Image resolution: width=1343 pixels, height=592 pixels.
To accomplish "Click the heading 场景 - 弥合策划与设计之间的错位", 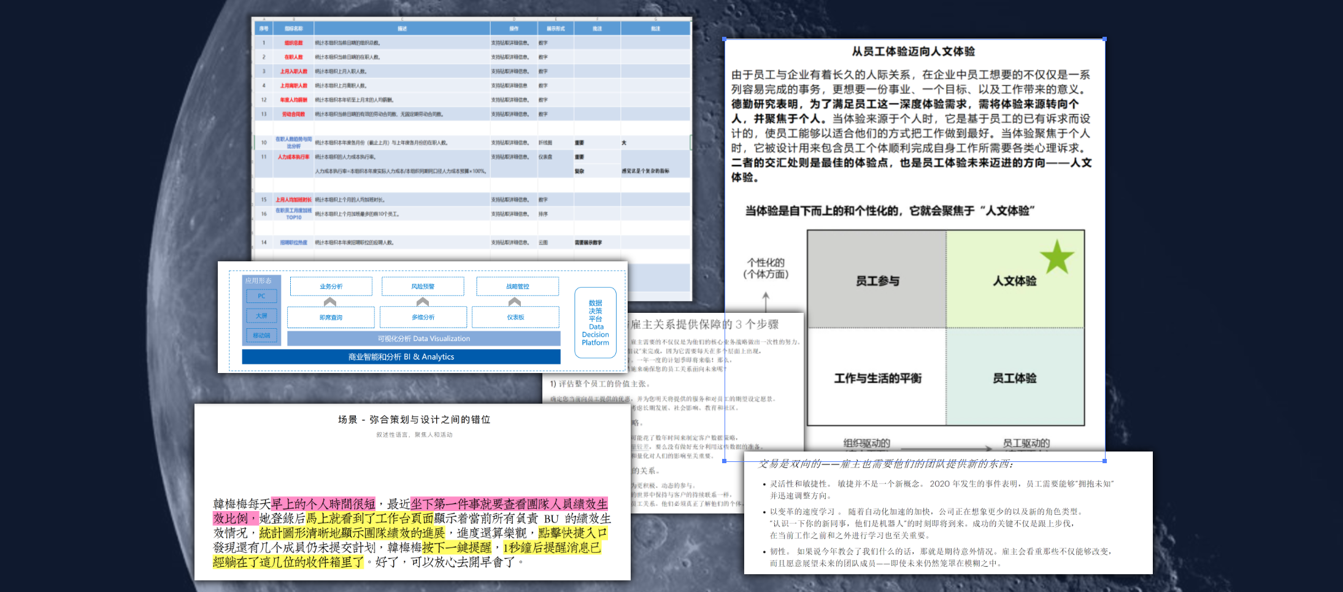I will (x=414, y=420).
